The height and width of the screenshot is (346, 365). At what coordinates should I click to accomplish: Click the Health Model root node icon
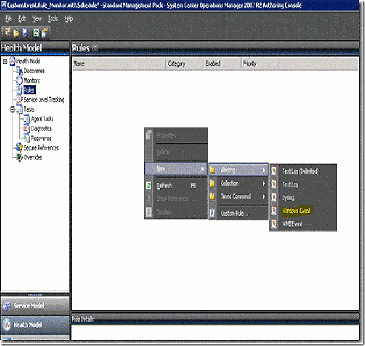click(13, 61)
